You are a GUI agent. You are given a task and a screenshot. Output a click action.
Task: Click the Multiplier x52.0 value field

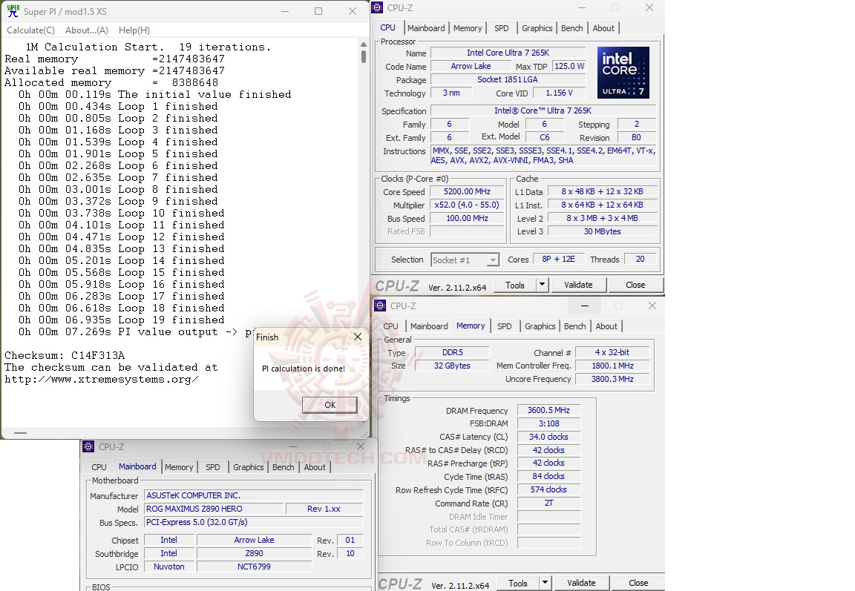pos(467,205)
